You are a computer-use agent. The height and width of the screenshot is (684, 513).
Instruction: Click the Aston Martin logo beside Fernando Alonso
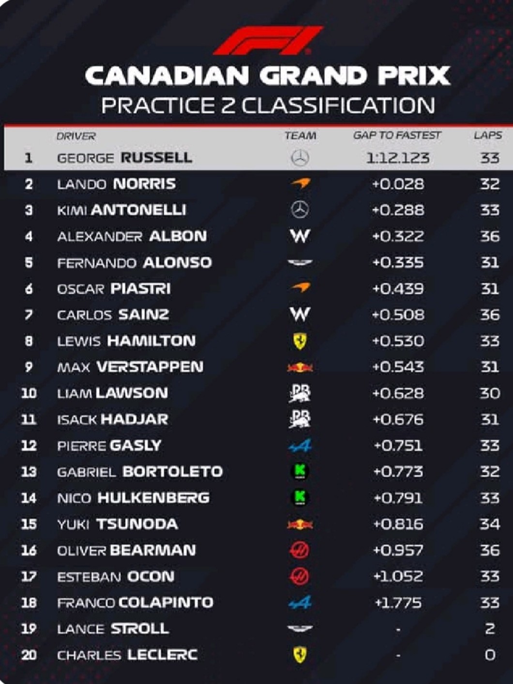point(300,263)
